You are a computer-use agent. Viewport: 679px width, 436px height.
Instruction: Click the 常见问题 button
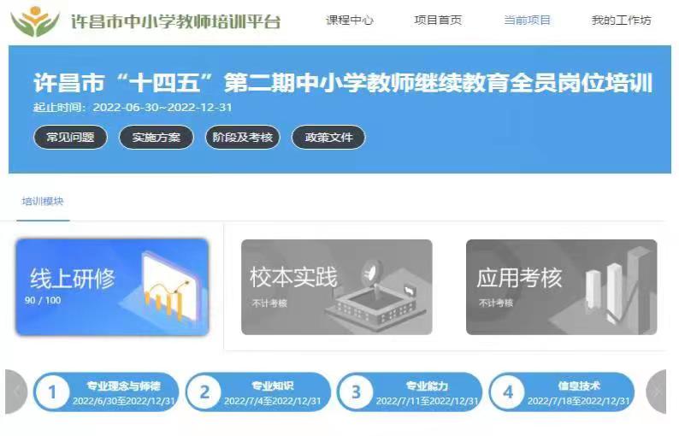pos(70,138)
